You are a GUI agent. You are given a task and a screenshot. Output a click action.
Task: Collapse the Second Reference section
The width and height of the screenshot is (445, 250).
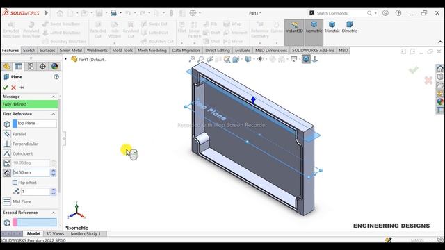coord(54,212)
